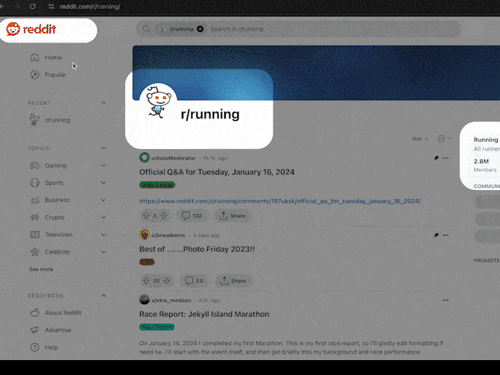
Task: Expand the Crypto topic
Action: point(103,217)
